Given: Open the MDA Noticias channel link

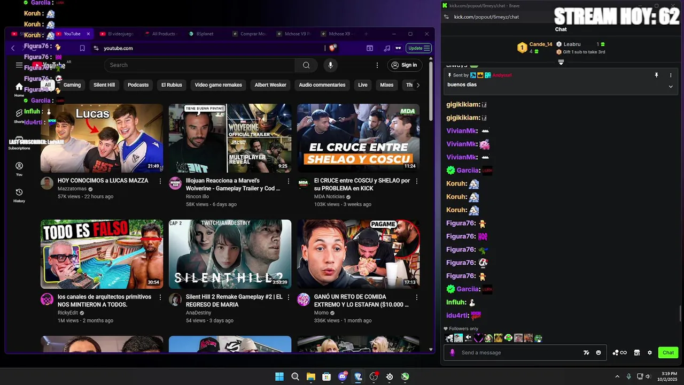Looking at the screenshot, I should pyautogui.click(x=329, y=197).
